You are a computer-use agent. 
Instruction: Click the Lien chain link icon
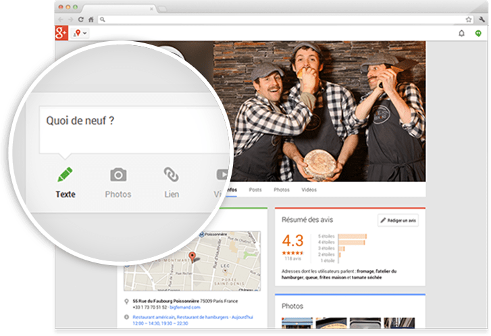(x=171, y=175)
